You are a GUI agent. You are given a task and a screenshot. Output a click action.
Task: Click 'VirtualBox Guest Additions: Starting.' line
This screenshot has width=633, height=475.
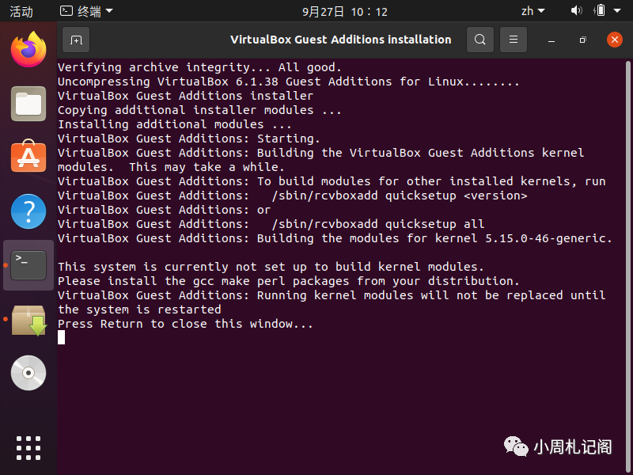189,139
